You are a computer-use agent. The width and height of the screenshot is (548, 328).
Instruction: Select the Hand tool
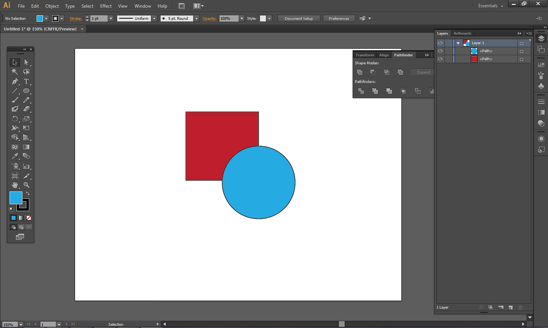pos(14,185)
